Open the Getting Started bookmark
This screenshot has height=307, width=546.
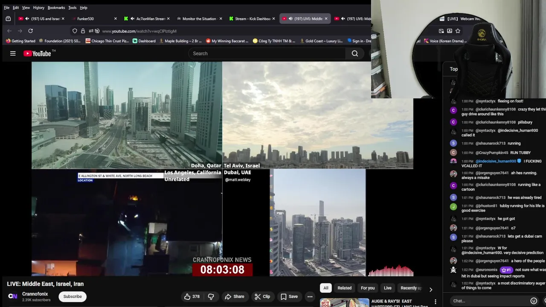coord(20,41)
